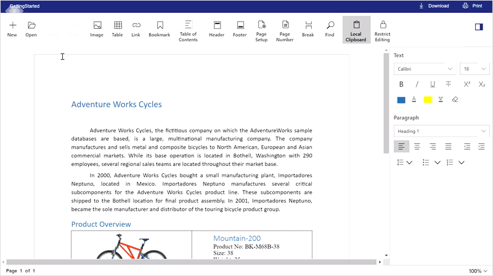Justify paragraph text

(449, 146)
